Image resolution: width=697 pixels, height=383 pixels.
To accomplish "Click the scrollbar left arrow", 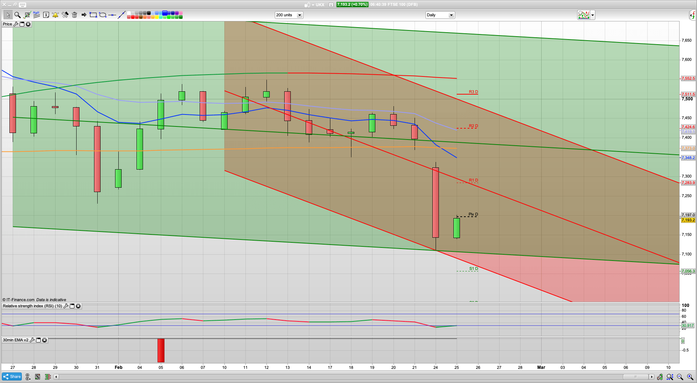I will [x=56, y=377].
